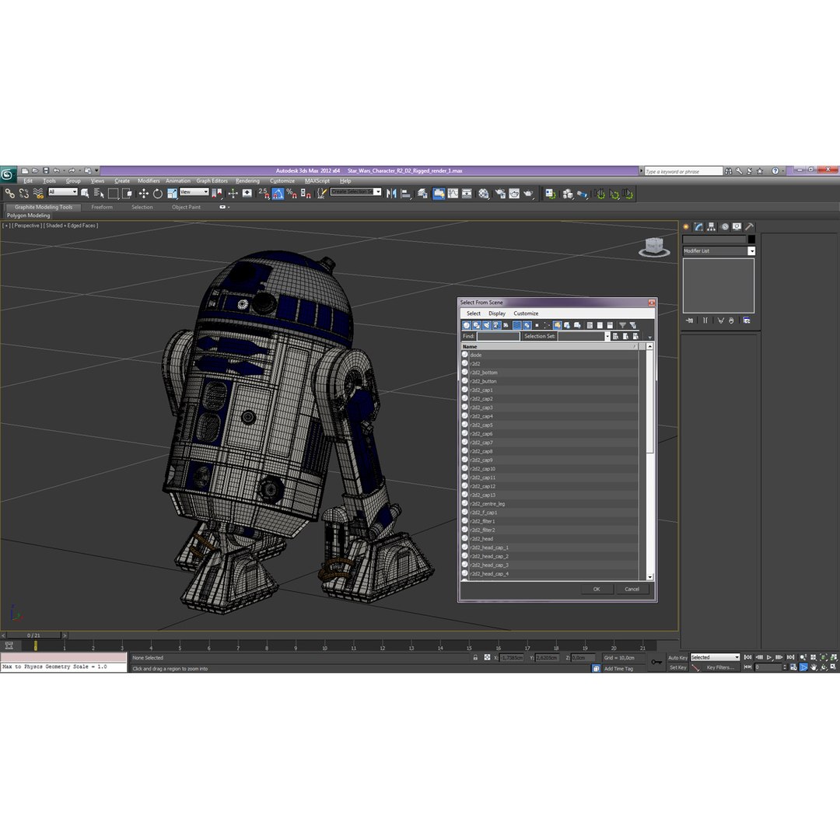Click the time slider showing 0 / 21
This screenshot has height=840, width=840.
pyautogui.click(x=33, y=635)
